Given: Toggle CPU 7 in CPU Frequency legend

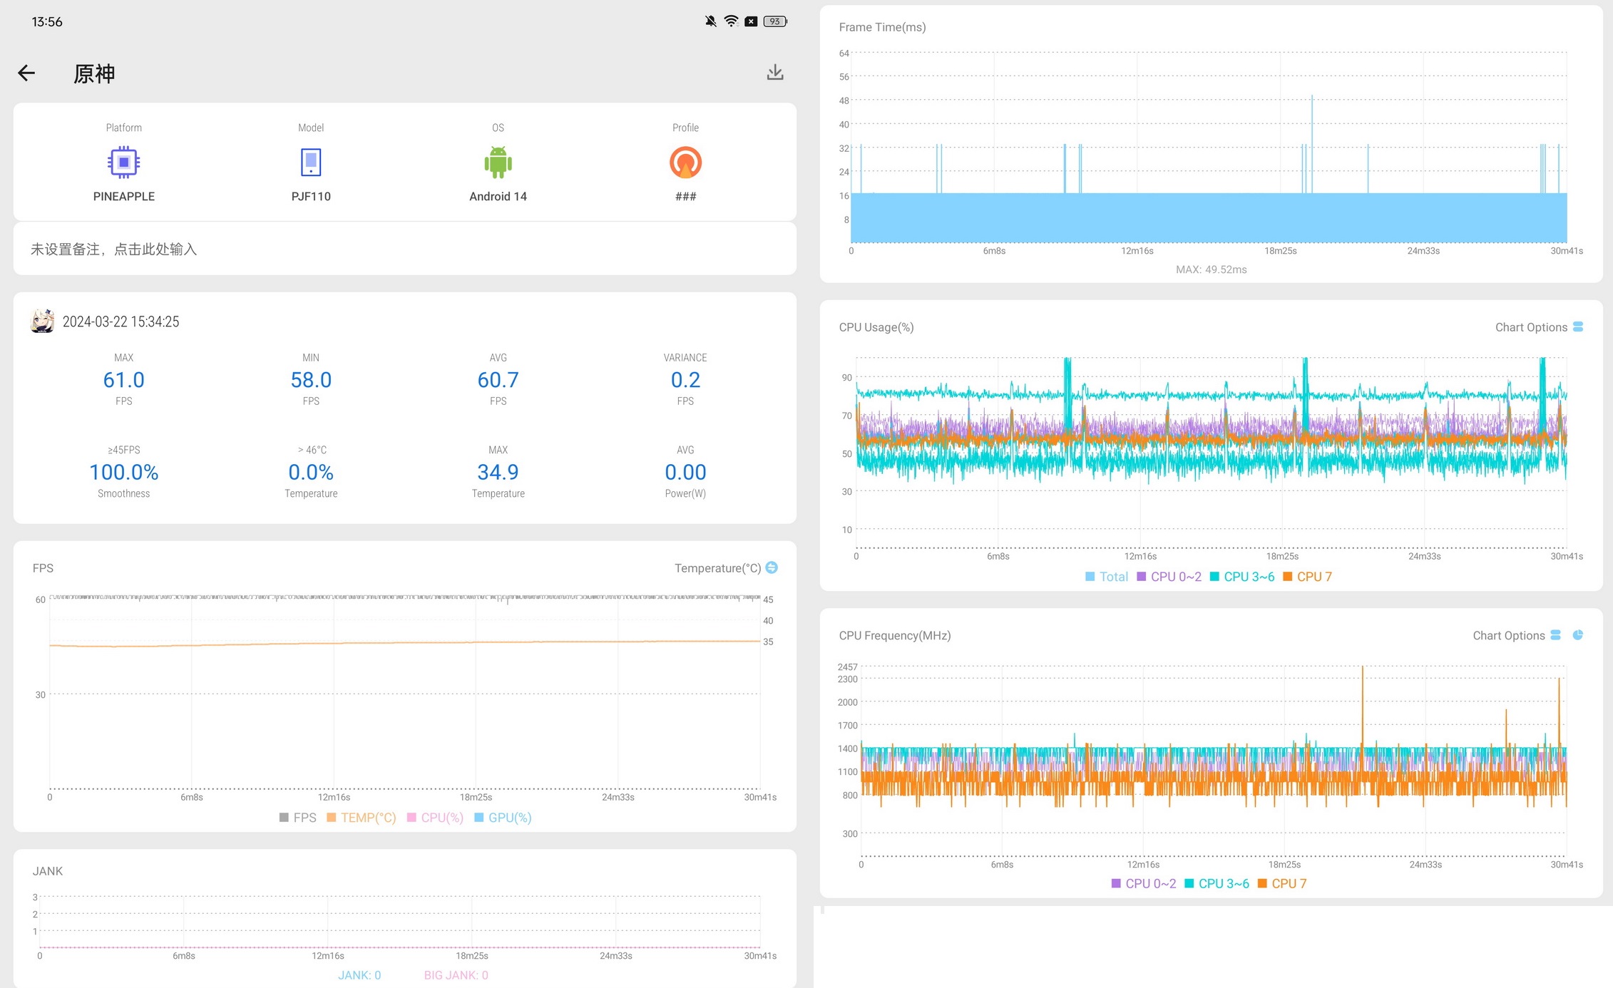Looking at the screenshot, I should point(1282,883).
